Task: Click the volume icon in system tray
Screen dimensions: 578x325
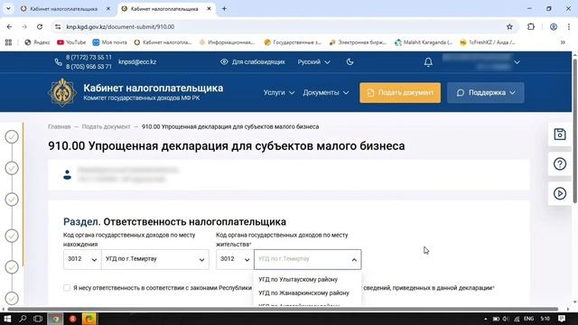Action: click(x=506, y=319)
